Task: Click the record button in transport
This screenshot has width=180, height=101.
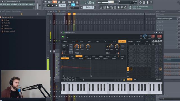Action: pyautogui.click(x=57, y=5)
